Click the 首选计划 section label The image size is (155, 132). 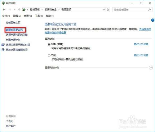(50, 39)
